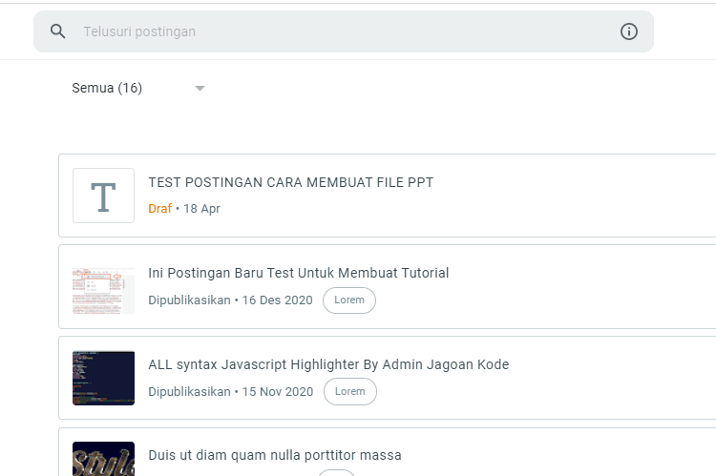Click Style thumbnail of Duis ut diam post

pos(104,459)
